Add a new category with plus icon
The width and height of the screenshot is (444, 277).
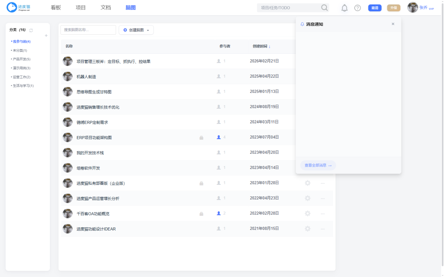[x=46, y=35]
